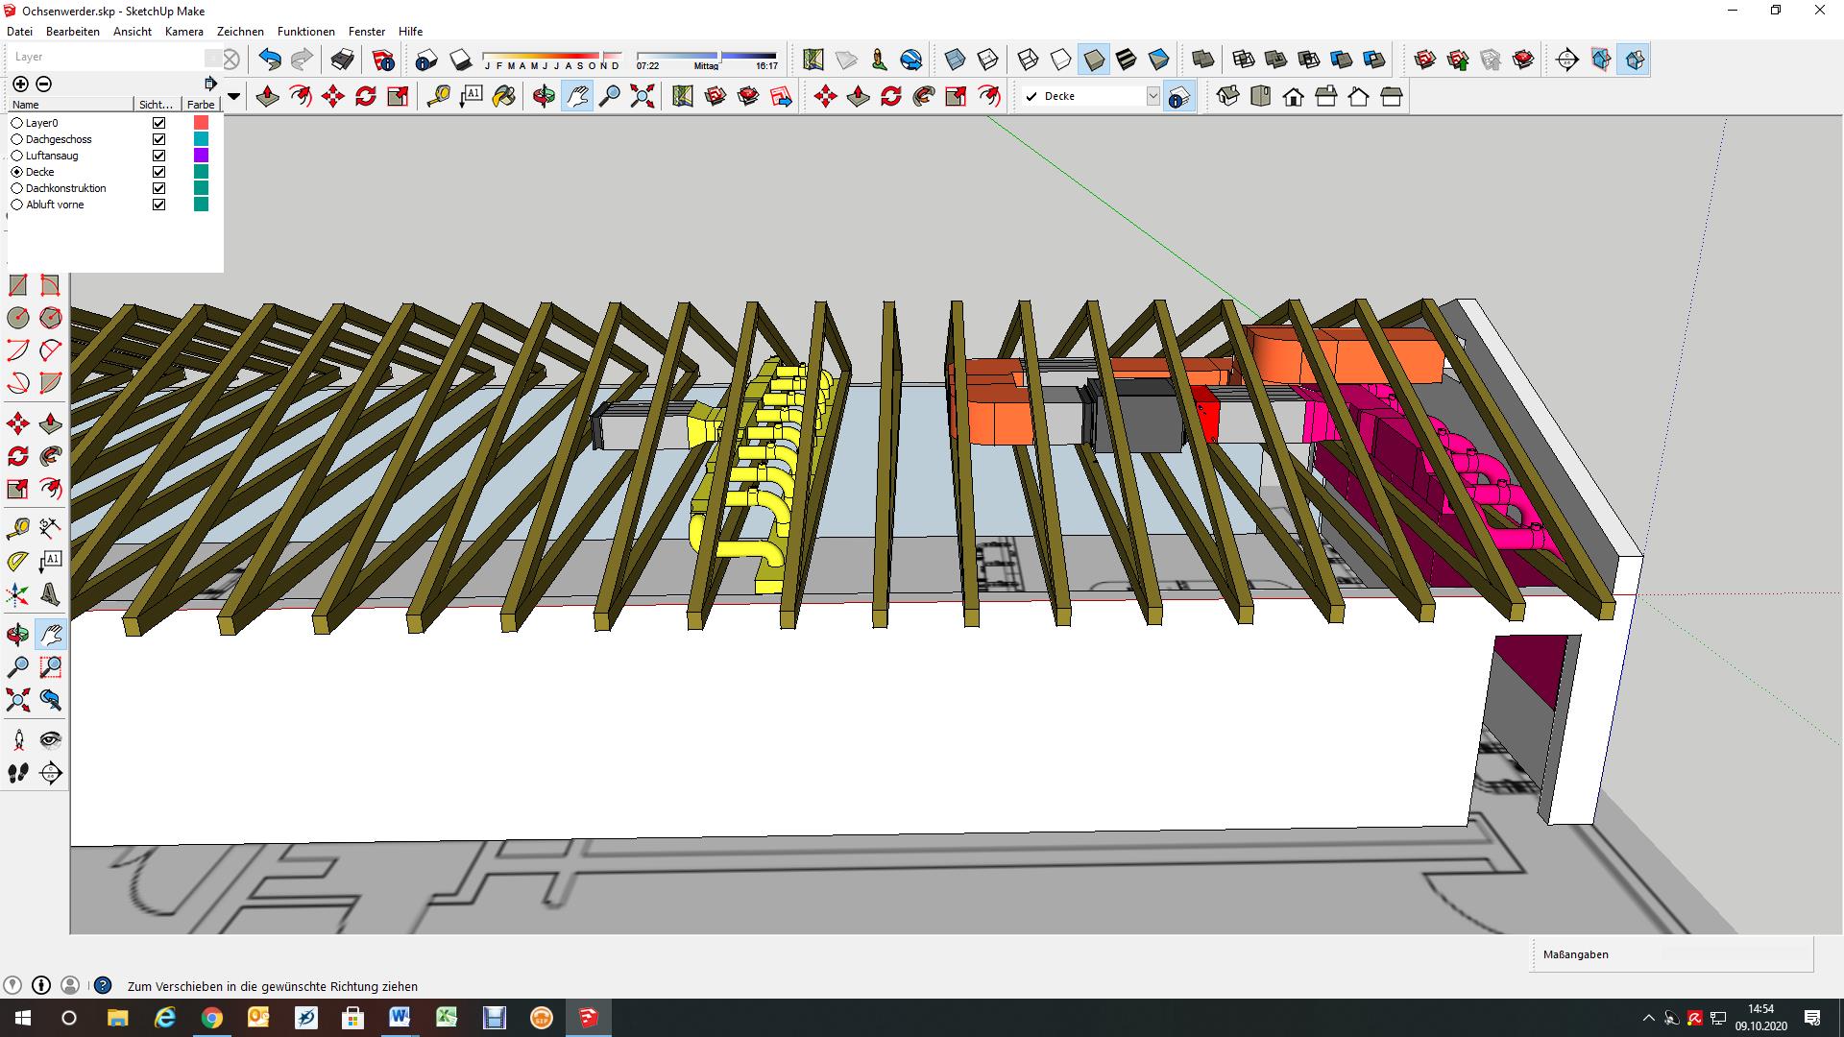The width and height of the screenshot is (1844, 1037).
Task: Click the Dachkonstruktion layer color swatch
Action: pyautogui.click(x=201, y=188)
